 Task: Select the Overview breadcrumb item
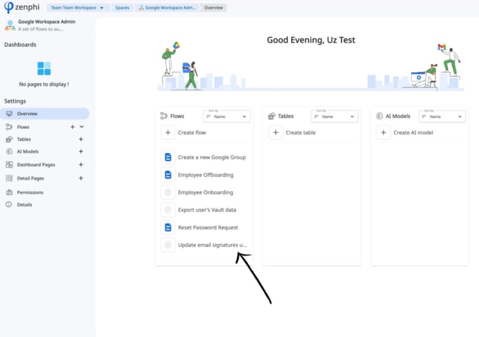(x=213, y=7)
